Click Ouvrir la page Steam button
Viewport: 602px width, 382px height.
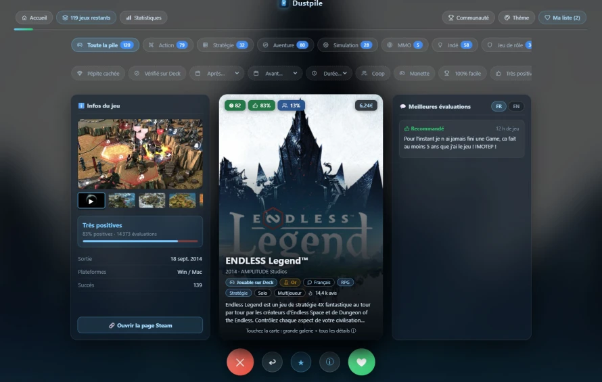pos(140,325)
